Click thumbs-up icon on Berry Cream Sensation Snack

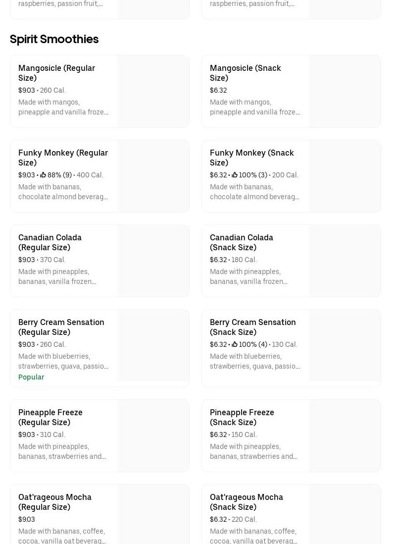coord(235,344)
